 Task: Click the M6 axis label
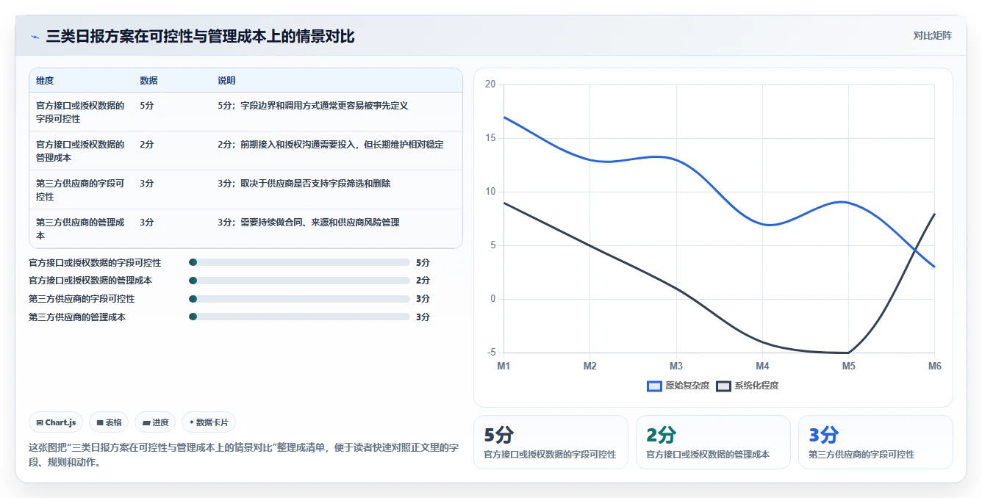pyautogui.click(x=934, y=365)
